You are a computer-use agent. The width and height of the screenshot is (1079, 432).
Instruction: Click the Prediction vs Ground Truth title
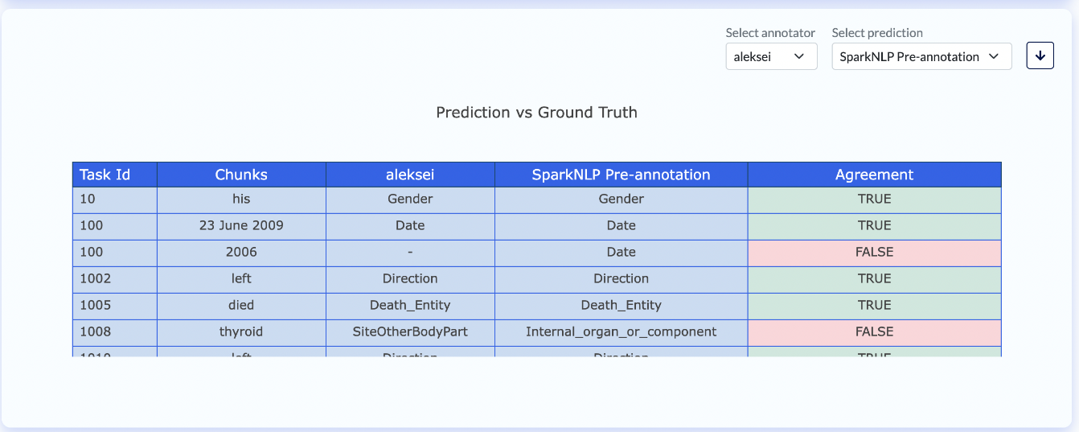[x=536, y=113]
